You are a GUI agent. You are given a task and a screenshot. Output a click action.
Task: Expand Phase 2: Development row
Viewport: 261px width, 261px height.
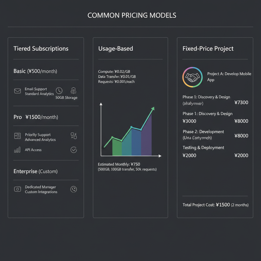(x=215, y=135)
